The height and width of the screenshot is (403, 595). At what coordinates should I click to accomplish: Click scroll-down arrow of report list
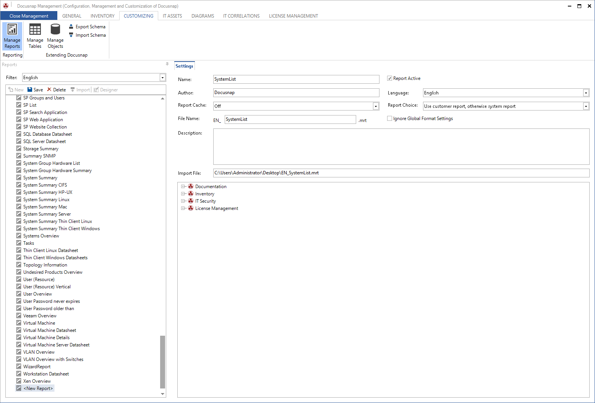(162, 394)
